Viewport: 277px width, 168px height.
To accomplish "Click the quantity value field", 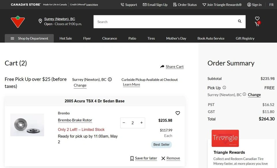I will point(133,123).
